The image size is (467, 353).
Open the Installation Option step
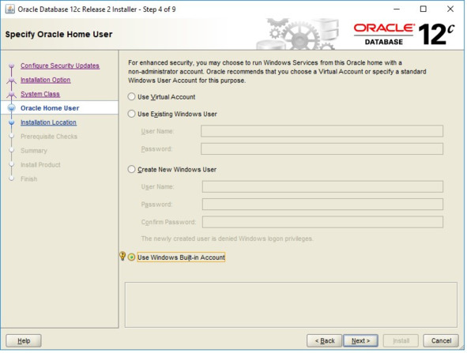(46, 80)
